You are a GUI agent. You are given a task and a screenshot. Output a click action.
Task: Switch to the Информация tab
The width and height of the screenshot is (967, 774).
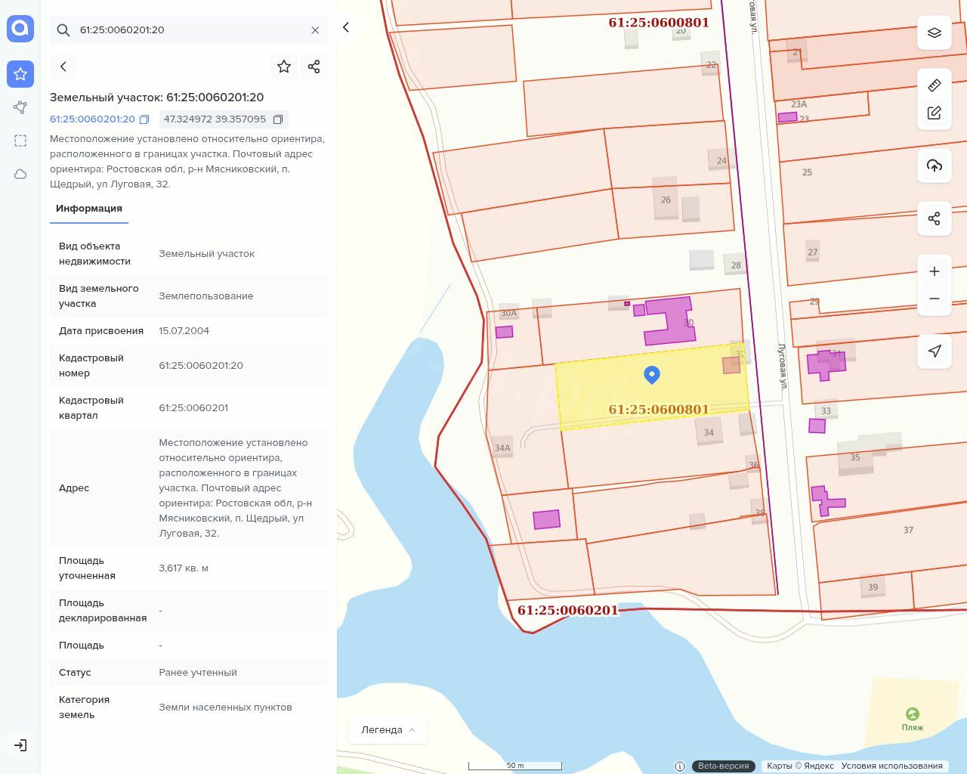click(x=89, y=209)
